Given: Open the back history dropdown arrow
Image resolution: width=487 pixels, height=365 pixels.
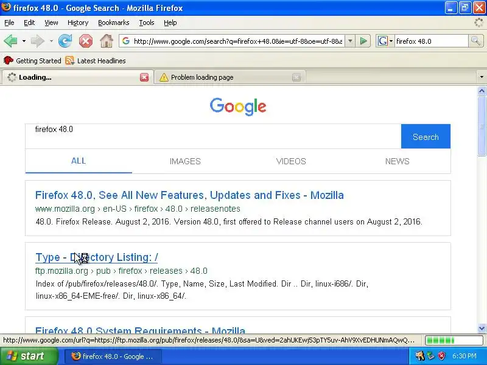Looking at the screenshot, I should [x=24, y=41].
